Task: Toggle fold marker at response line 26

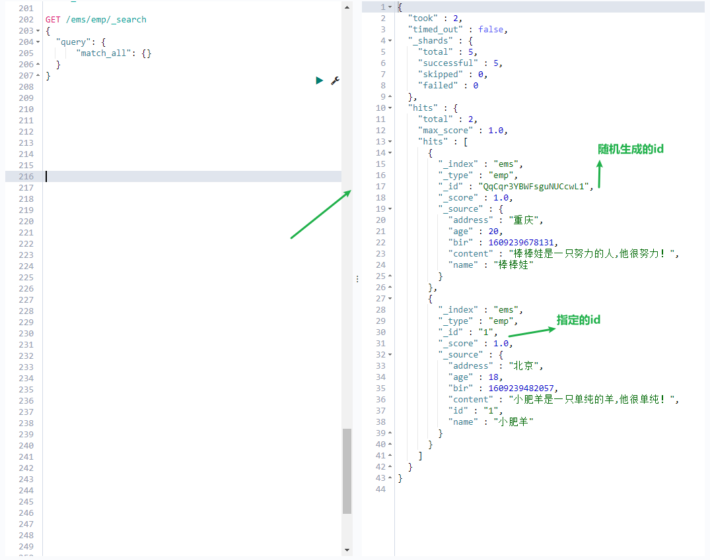Action: (390, 288)
